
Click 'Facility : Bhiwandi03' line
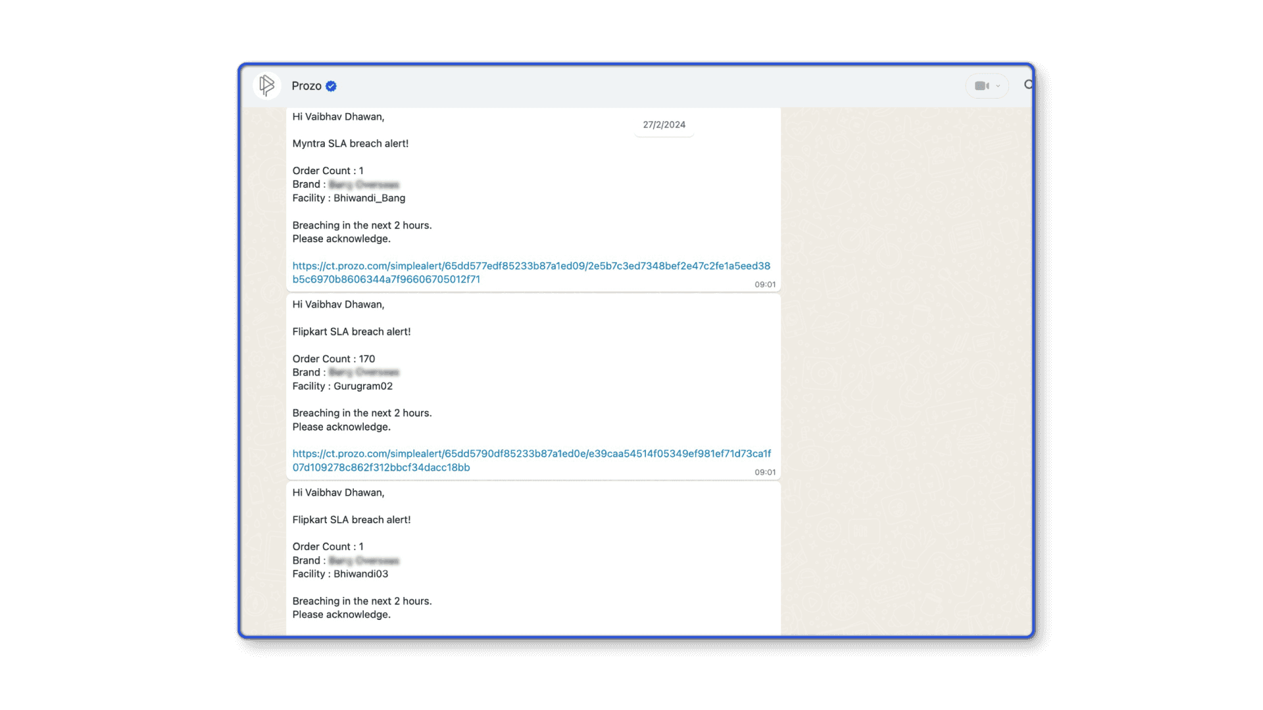(340, 574)
